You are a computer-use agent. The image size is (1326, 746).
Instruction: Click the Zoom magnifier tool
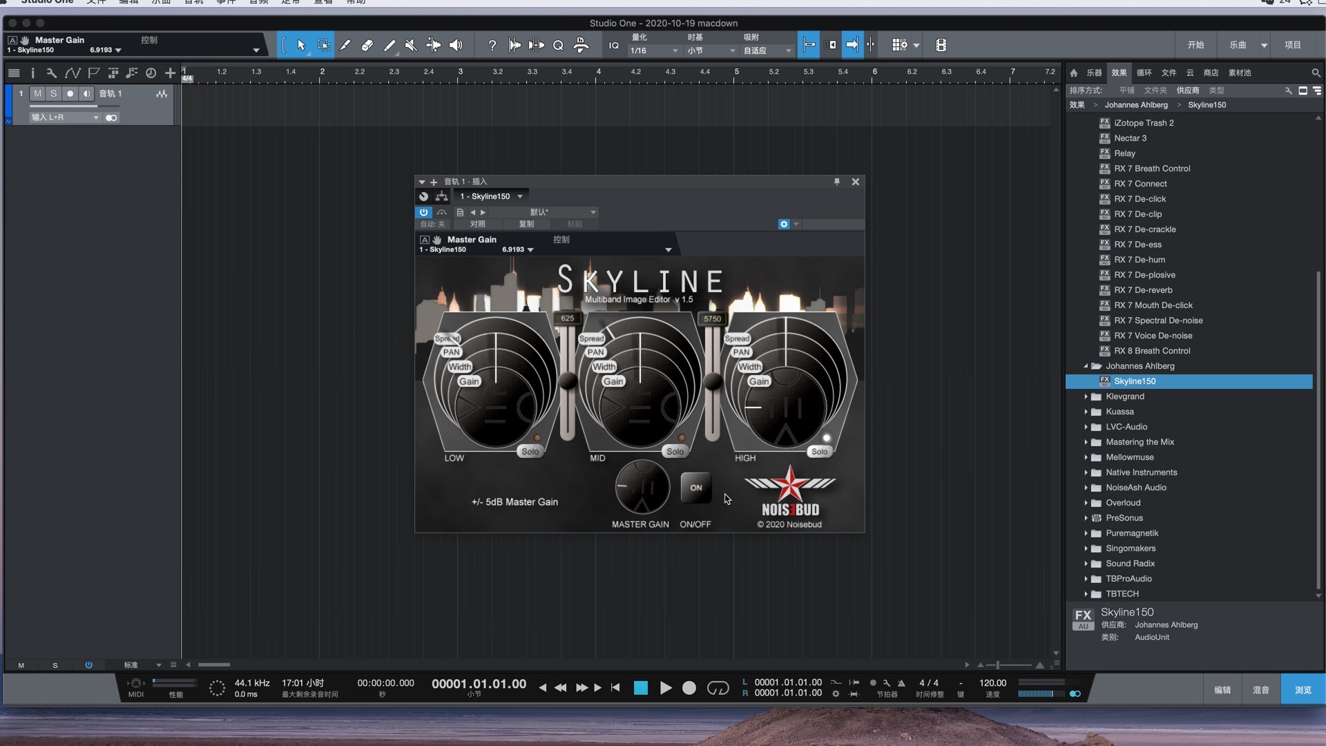pos(558,46)
